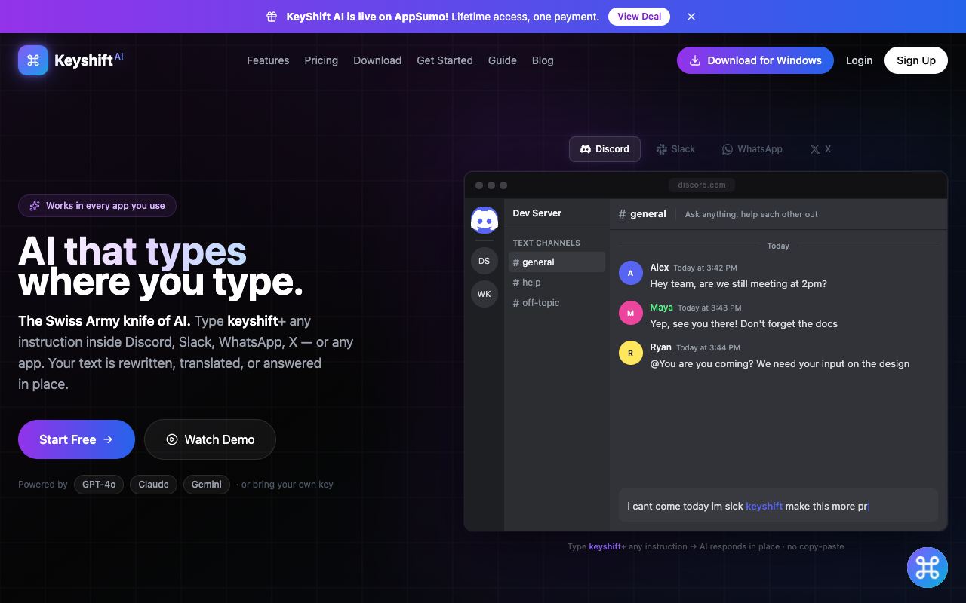Screen dimensions: 966x603
Task: Click the discord.com address bar
Action: (702, 185)
